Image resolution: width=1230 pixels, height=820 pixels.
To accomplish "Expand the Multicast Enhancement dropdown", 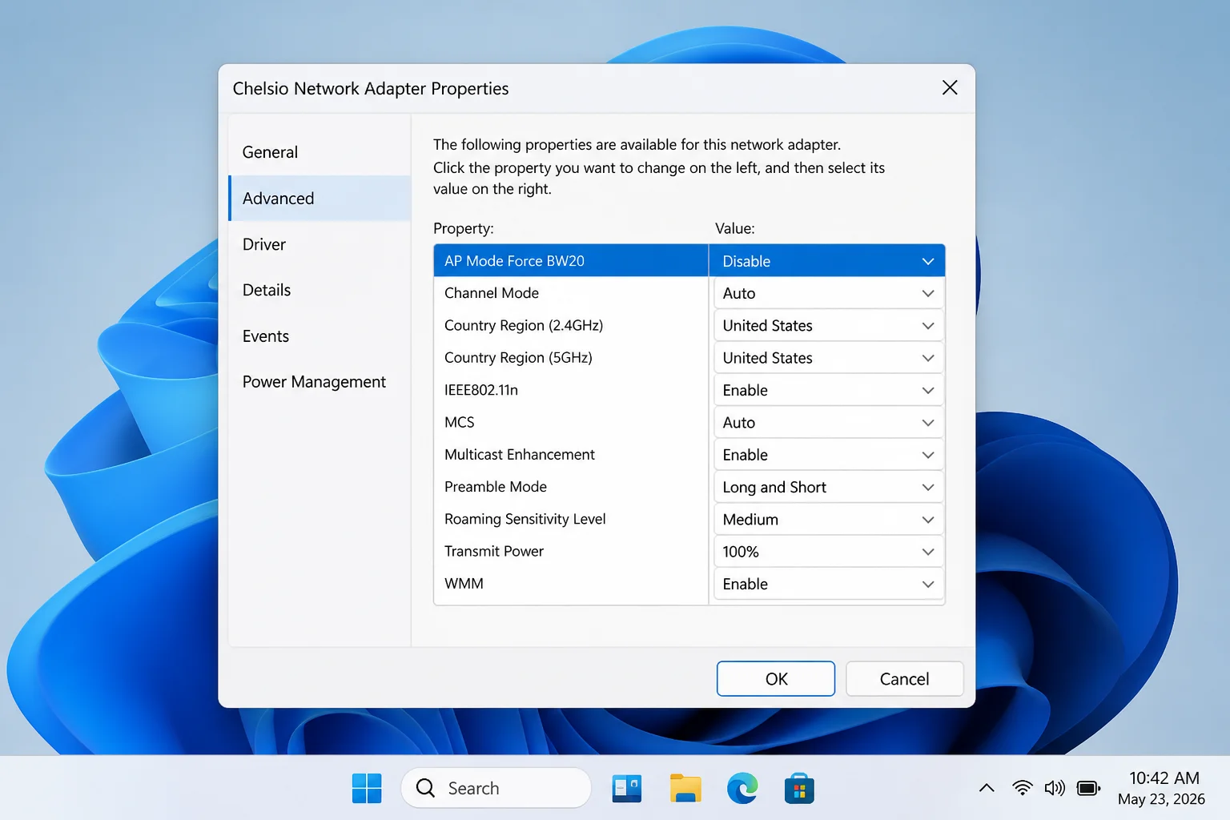I will (828, 455).
